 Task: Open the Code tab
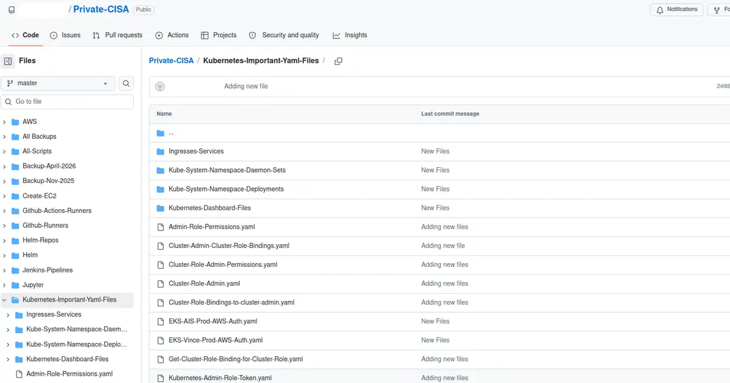click(25, 35)
